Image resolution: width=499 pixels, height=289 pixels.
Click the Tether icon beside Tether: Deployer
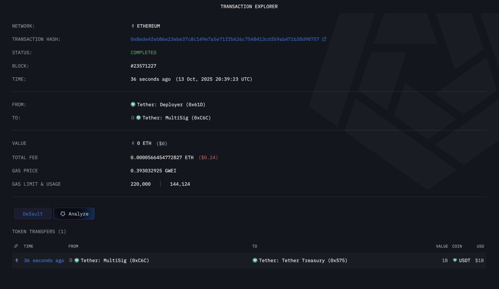pyautogui.click(x=133, y=104)
